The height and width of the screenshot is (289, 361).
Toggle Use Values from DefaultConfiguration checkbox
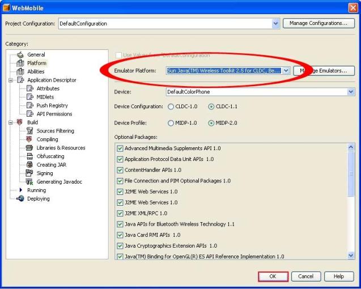tap(118, 56)
